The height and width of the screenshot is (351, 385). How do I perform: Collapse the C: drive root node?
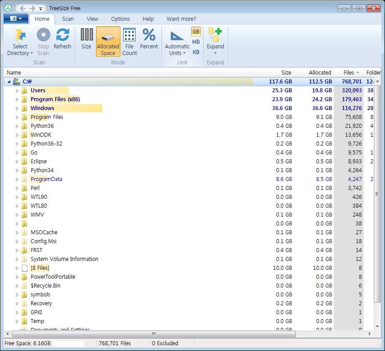(9, 82)
